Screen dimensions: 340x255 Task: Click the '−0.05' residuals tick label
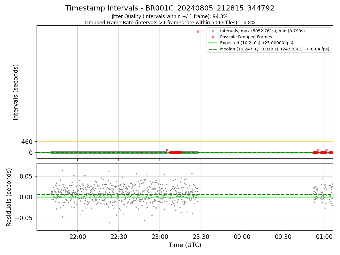[24, 218]
